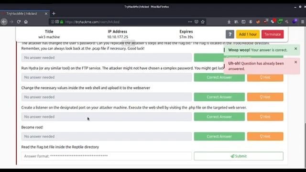This screenshot has height=172, width=306.
Task: View the green padlock connection details
Action: coord(62,22)
